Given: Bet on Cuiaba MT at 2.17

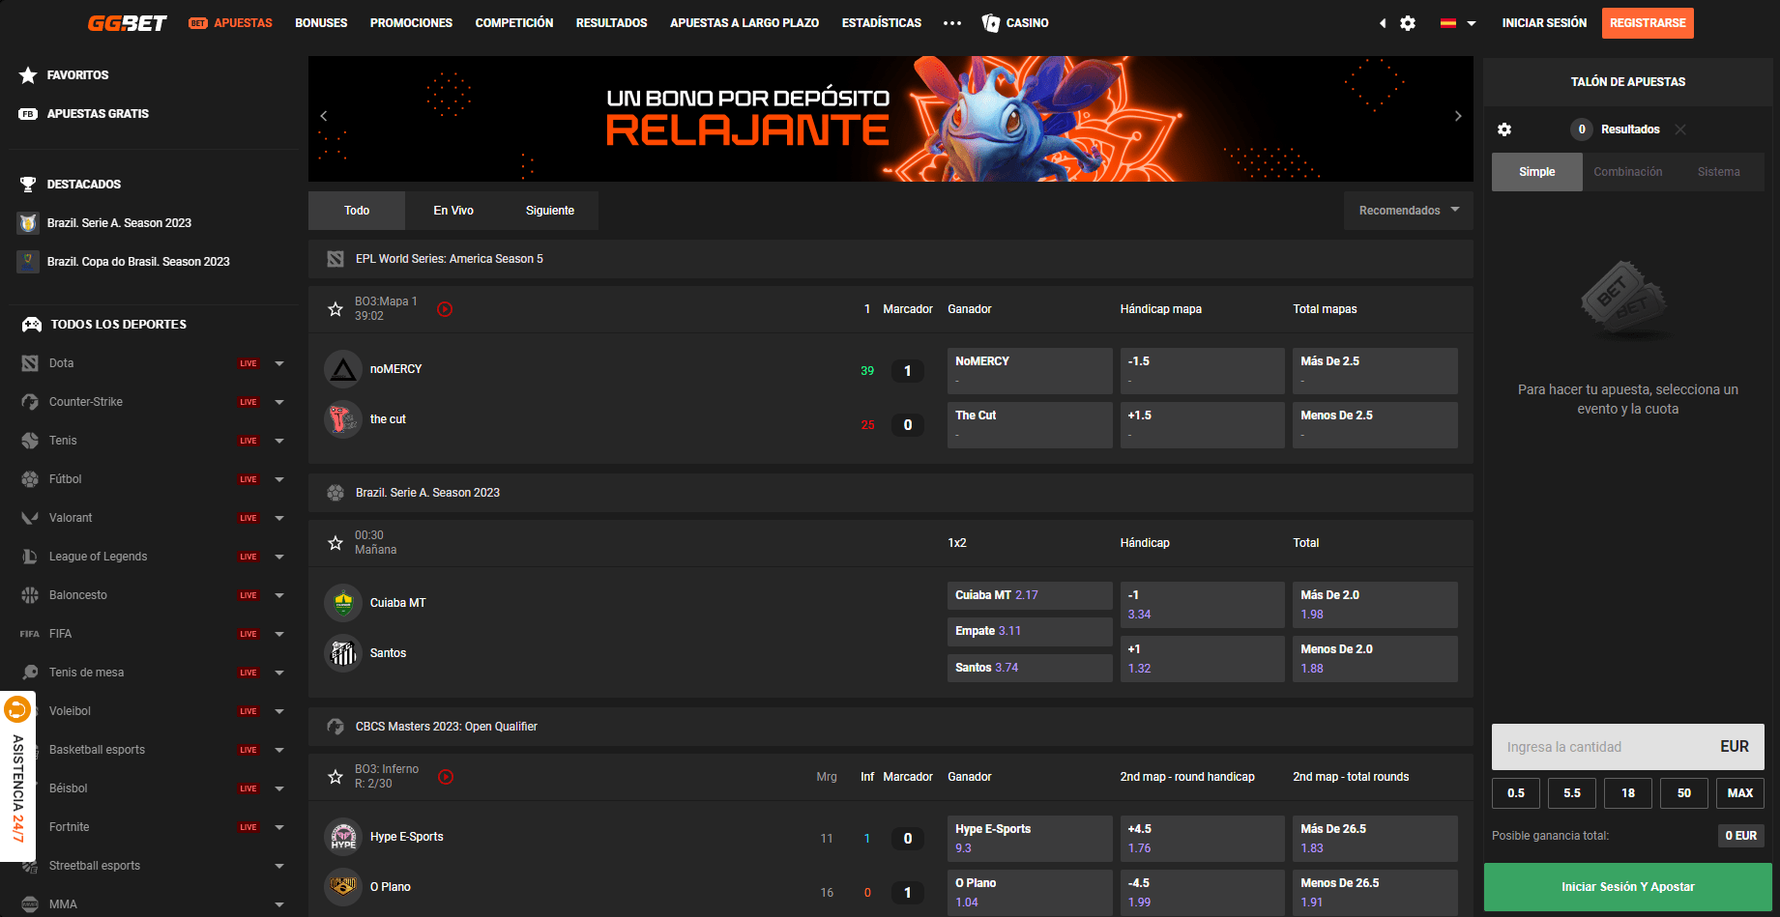Looking at the screenshot, I should (x=1029, y=595).
